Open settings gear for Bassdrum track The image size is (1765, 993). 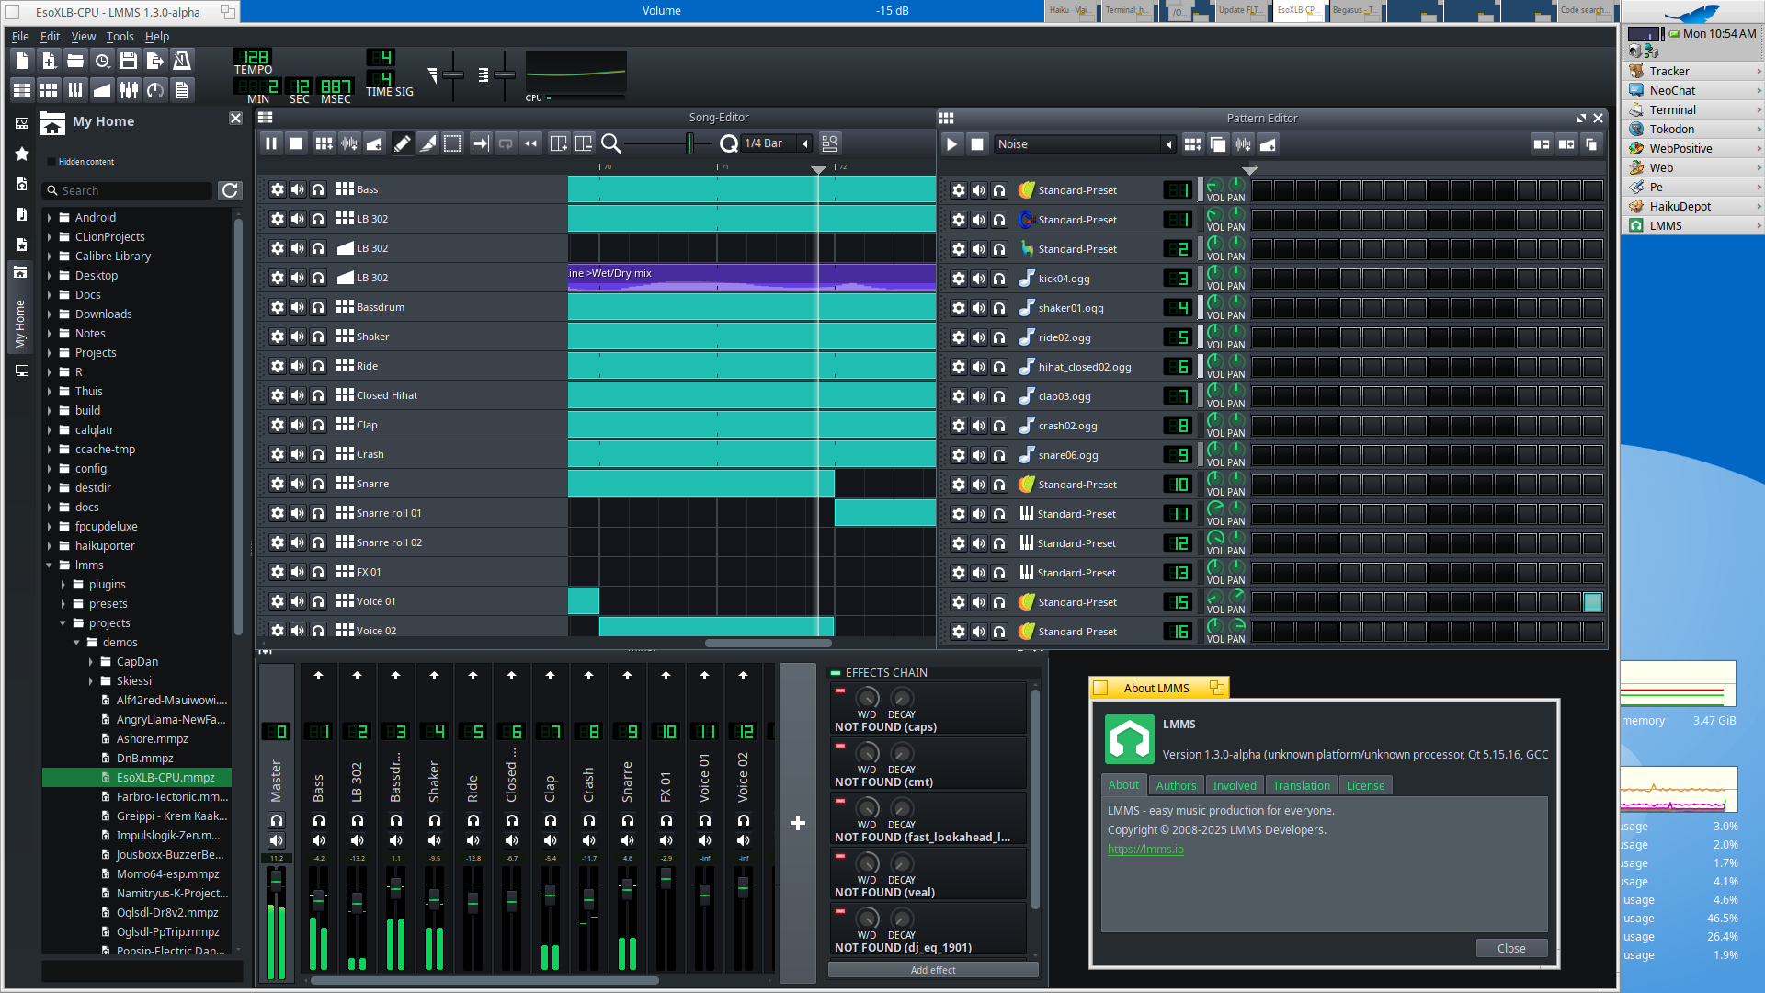tap(277, 307)
